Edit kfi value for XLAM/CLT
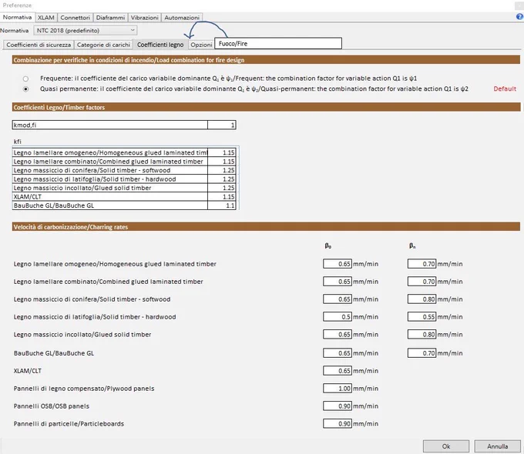Screen dimensions: 524x454 [222, 197]
